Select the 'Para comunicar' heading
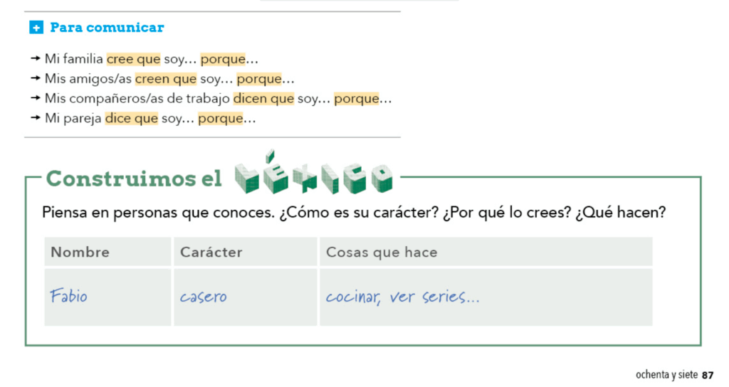 click(107, 28)
